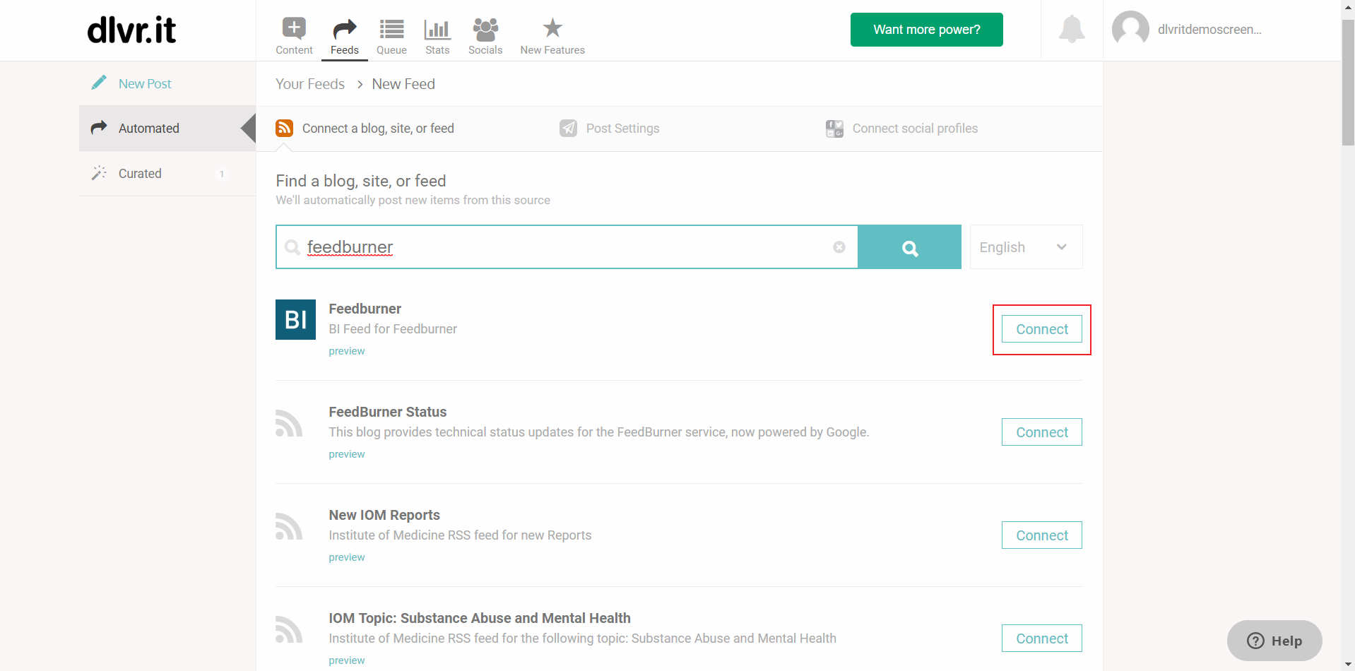Open the Stats tab

[x=437, y=37]
